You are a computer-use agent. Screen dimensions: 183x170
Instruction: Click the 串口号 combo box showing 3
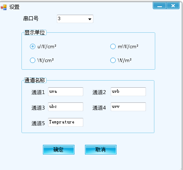pos(75,19)
